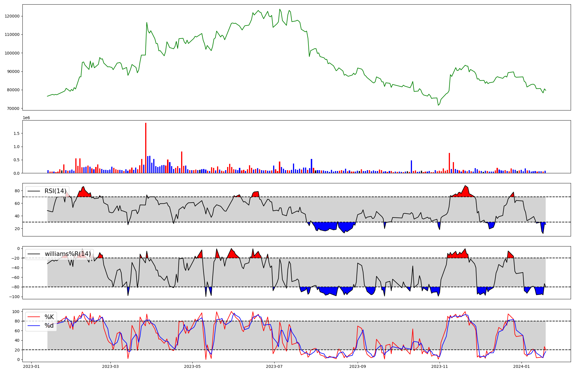Click the 2023-07 x-axis date label
This screenshot has height=373, width=575.
[274, 366]
